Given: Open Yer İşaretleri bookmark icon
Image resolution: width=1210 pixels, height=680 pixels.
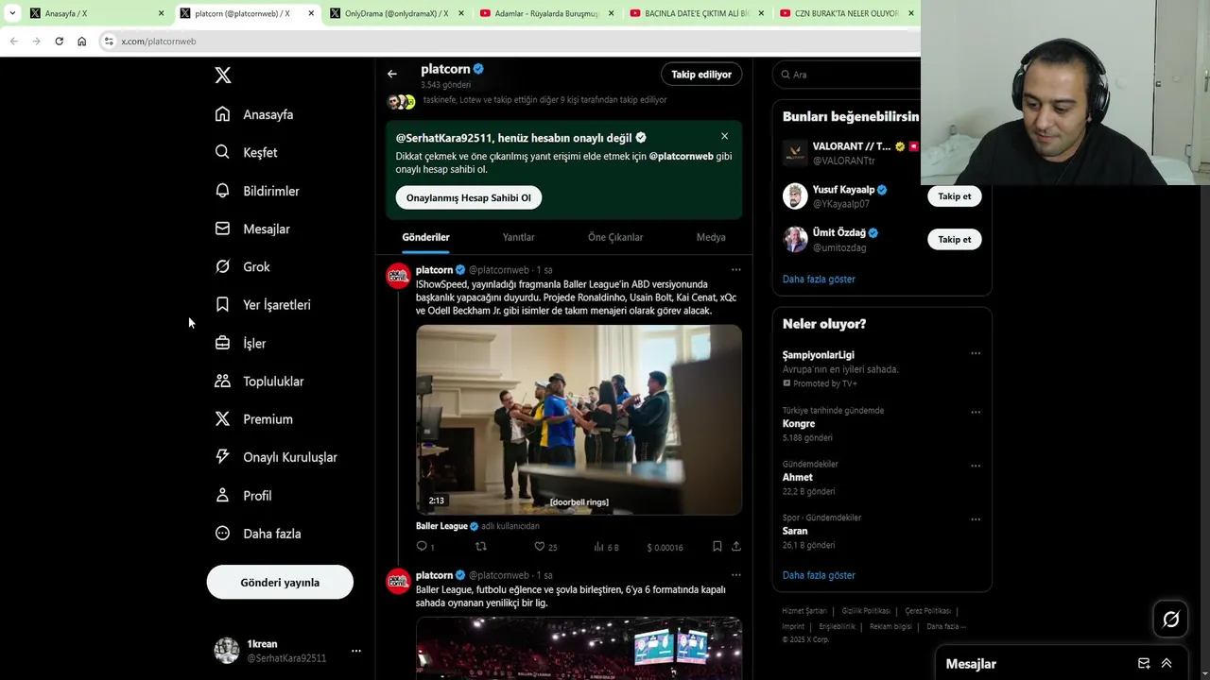Looking at the screenshot, I should pyautogui.click(x=222, y=304).
